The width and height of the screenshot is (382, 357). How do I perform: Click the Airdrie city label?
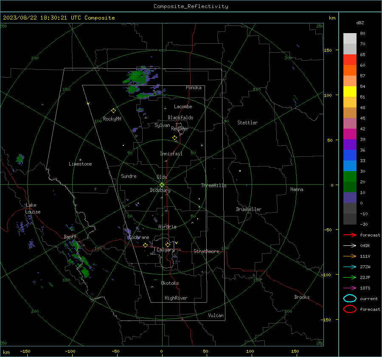(x=167, y=227)
